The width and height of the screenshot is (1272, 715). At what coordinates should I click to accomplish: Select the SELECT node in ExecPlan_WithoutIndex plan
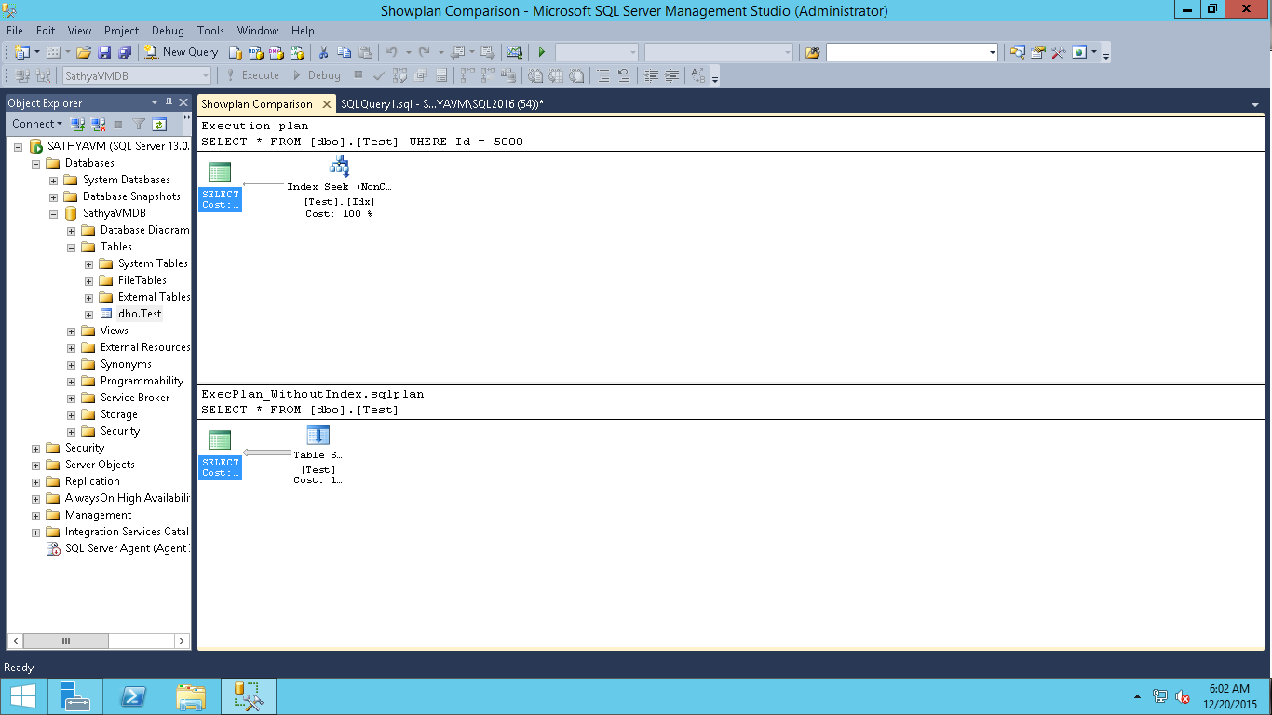tap(221, 455)
